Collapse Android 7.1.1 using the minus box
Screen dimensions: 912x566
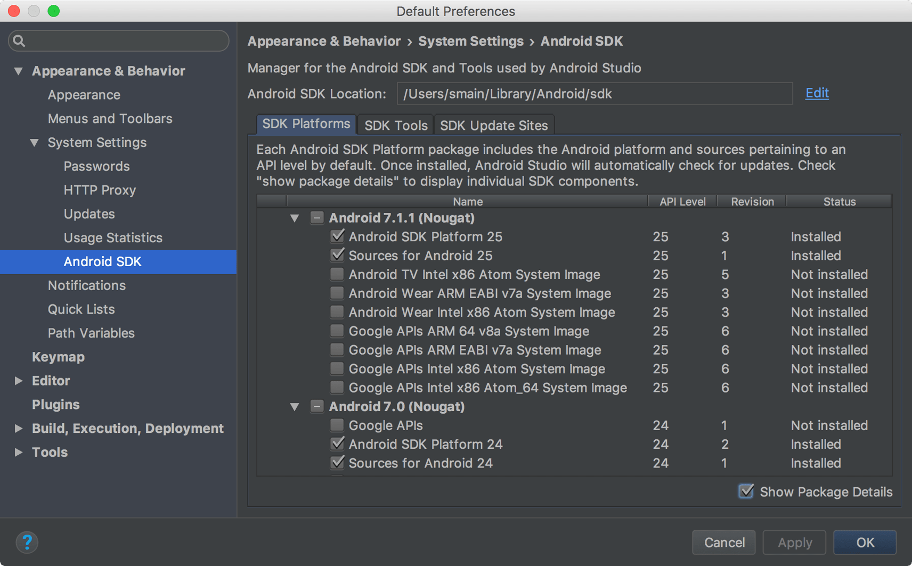(x=317, y=217)
